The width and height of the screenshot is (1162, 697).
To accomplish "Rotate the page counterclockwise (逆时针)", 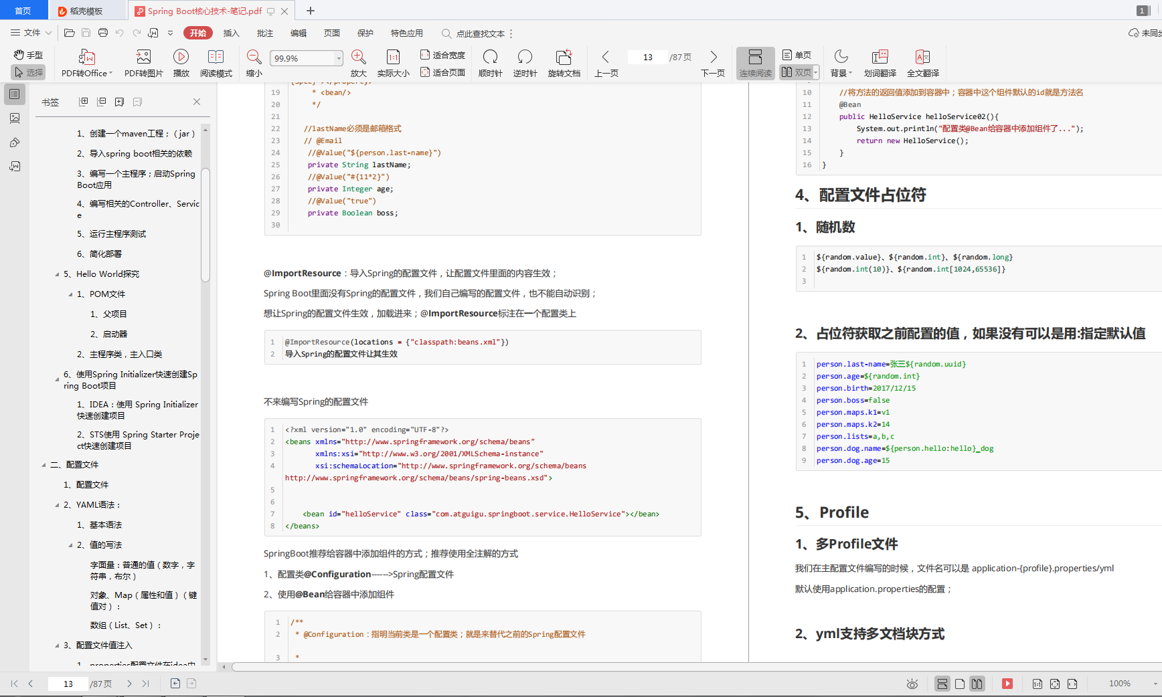I will click(x=525, y=64).
